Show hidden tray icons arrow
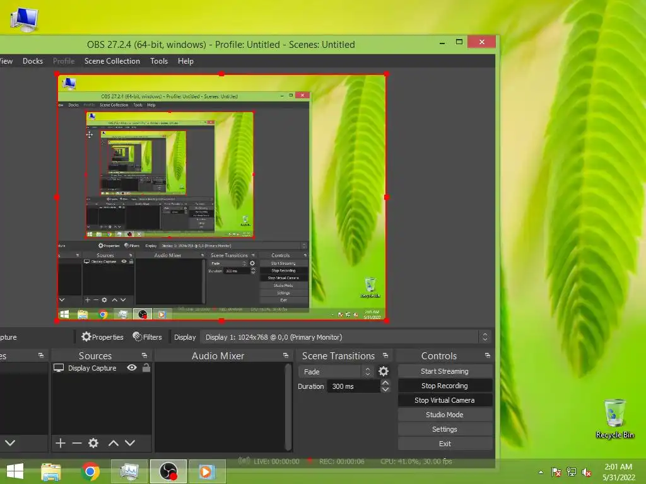 coord(541,473)
